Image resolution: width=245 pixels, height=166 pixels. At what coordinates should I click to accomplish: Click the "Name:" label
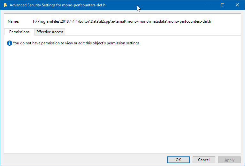point(13,21)
